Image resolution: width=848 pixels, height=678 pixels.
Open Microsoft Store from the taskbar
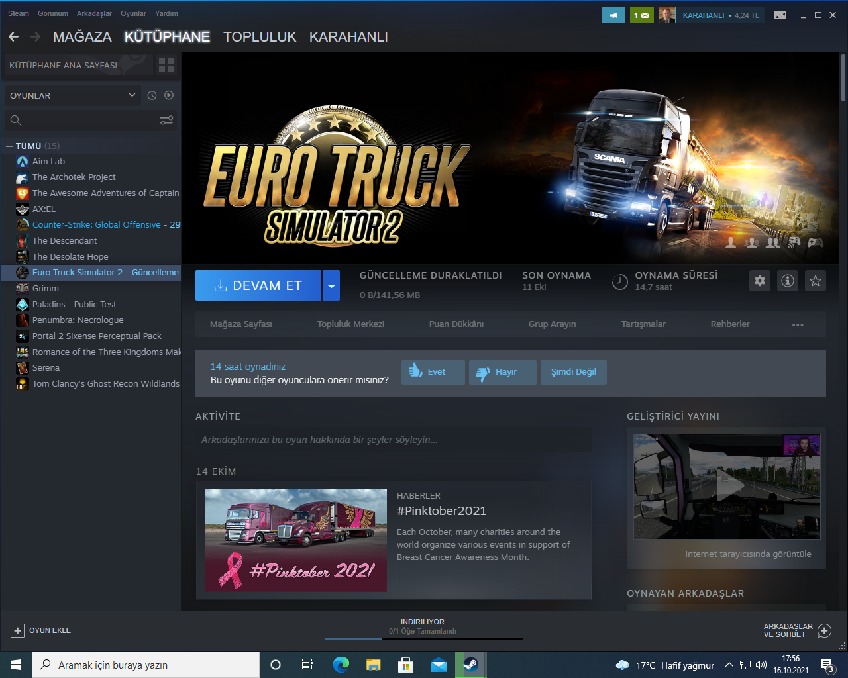coord(406,665)
